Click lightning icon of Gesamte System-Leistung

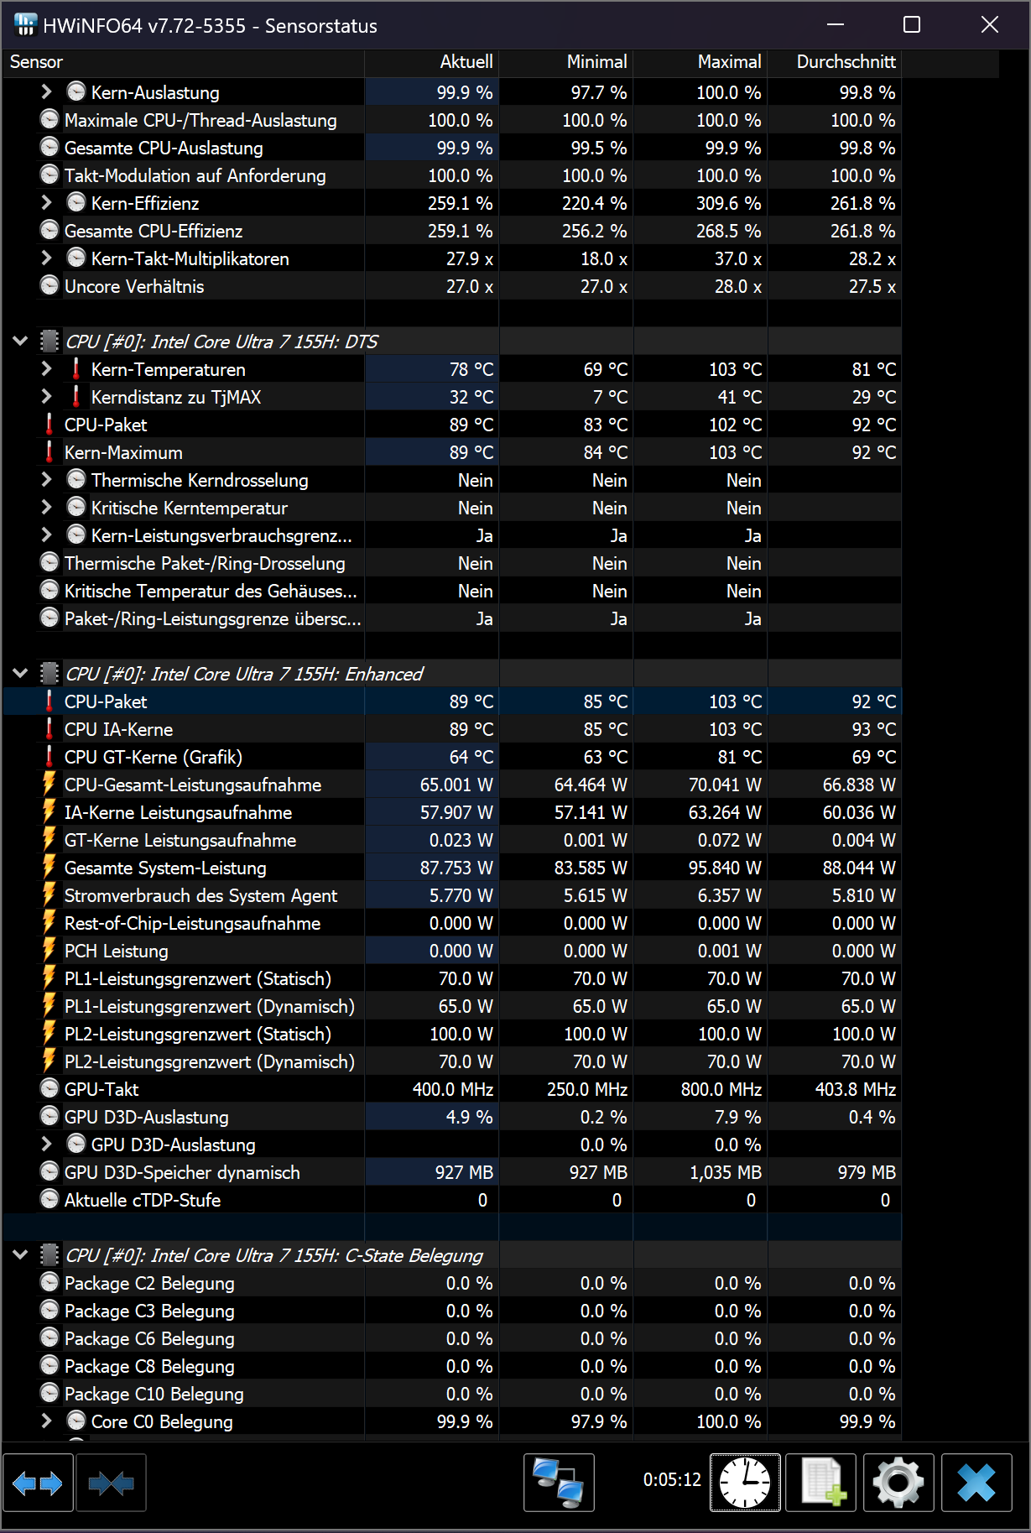[49, 868]
